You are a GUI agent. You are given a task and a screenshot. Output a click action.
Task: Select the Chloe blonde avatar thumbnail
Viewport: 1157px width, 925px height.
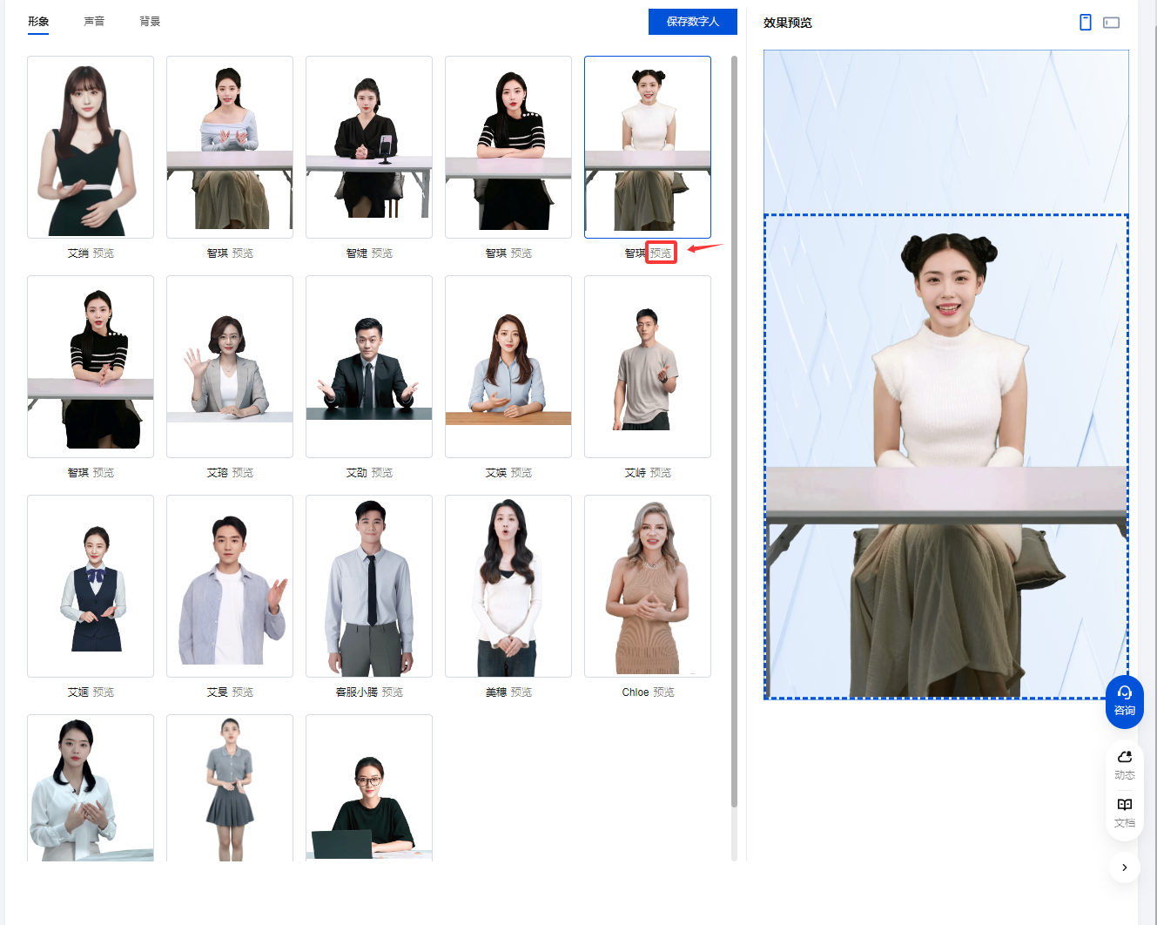648,586
